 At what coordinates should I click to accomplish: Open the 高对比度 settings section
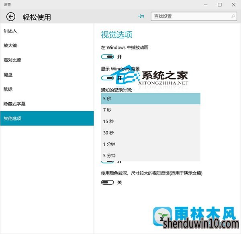[x=47, y=60]
